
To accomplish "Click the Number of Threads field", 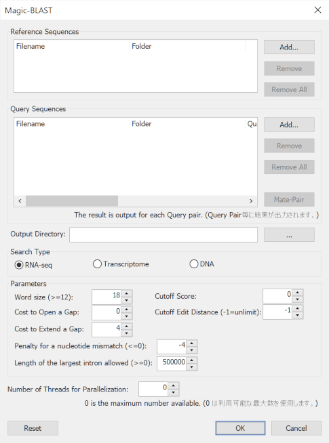I will [x=153, y=389].
